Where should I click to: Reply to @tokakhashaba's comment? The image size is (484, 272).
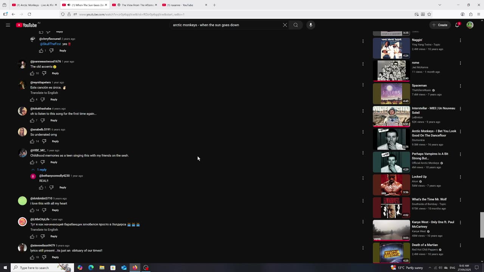click(x=54, y=121)
